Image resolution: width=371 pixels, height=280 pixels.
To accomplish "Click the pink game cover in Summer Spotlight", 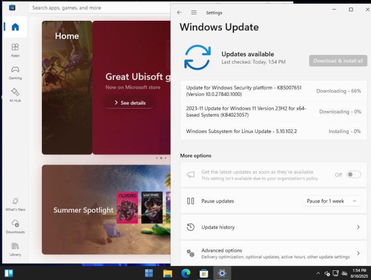I will click(127, 208).
